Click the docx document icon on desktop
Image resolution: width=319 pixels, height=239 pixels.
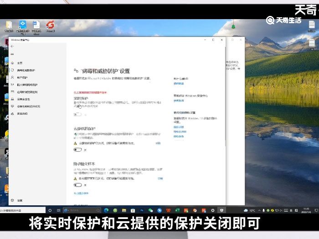(36, 28)
